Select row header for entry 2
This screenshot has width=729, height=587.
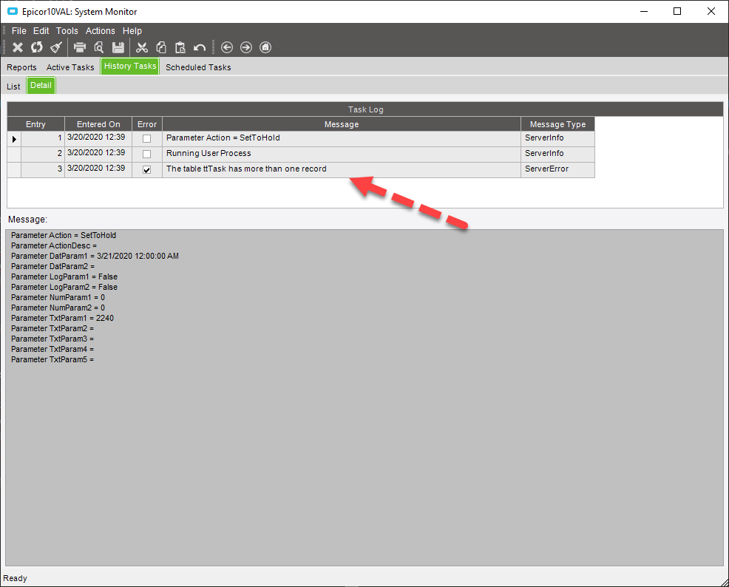[14, 155]
